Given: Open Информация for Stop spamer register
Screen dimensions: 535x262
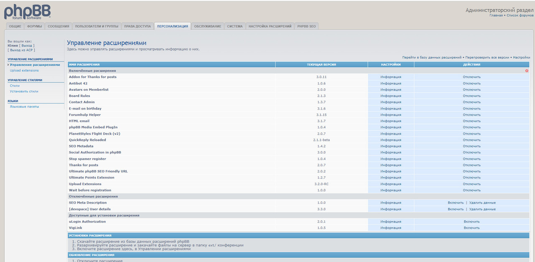Looking at the screenshot, I should pos(391,159).
